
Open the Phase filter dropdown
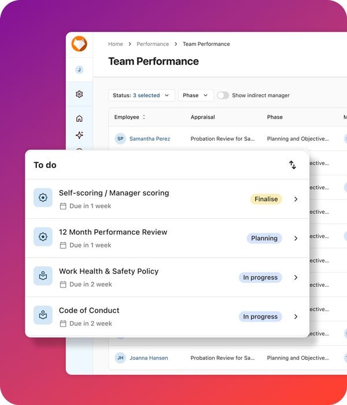click(x=195, y=95)
